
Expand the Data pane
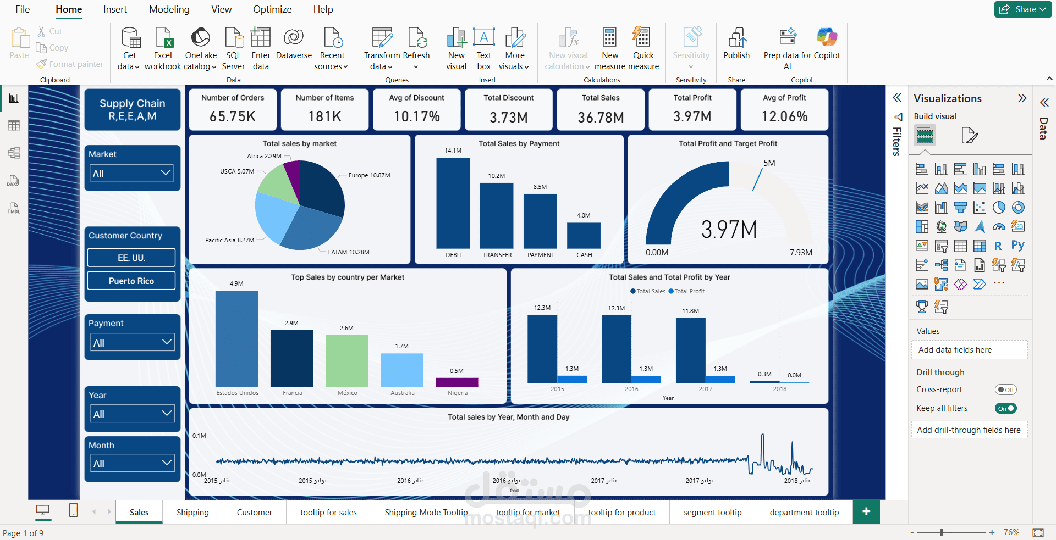pyautogui.click(x=1044, y=102)
